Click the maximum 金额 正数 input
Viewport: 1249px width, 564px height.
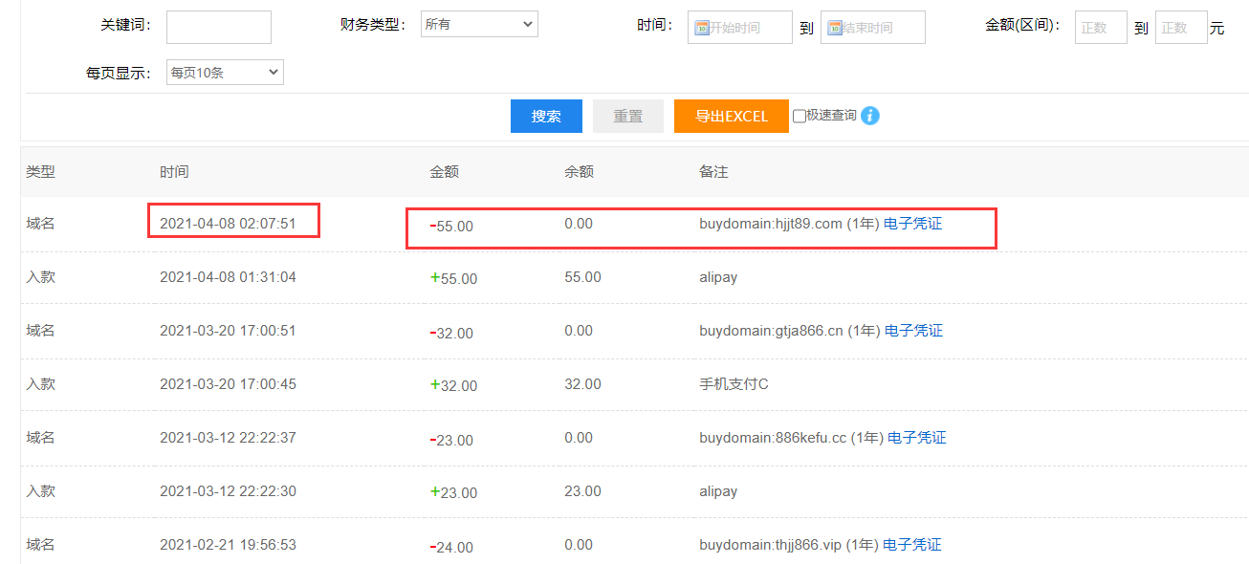click(1181, 28)
